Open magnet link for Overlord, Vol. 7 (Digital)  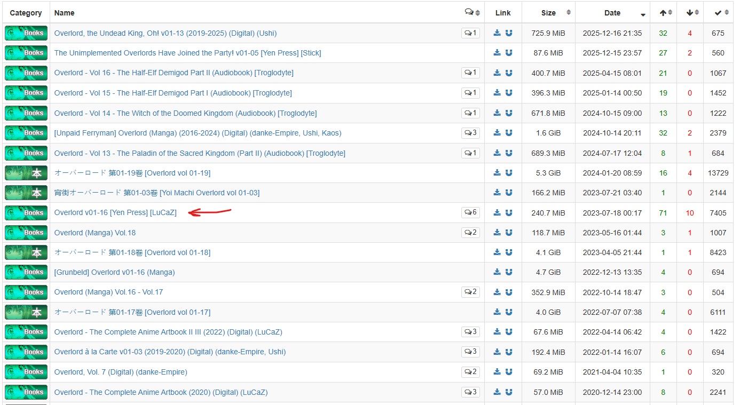[509, 372]
